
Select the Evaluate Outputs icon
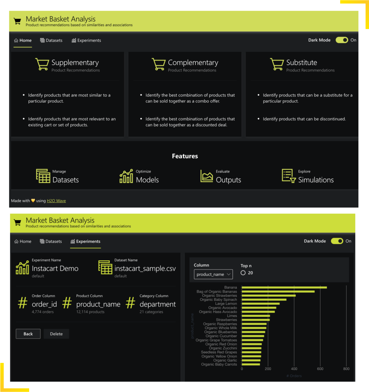click(206, 176)
